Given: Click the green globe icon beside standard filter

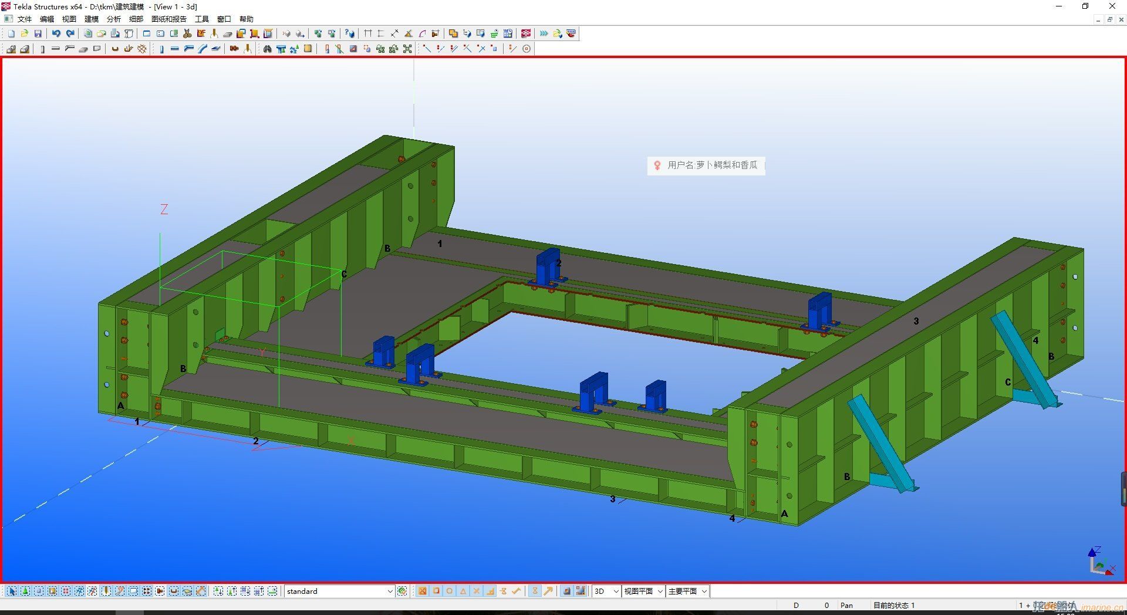Looking at the screenshot, I should pos(402,591).
